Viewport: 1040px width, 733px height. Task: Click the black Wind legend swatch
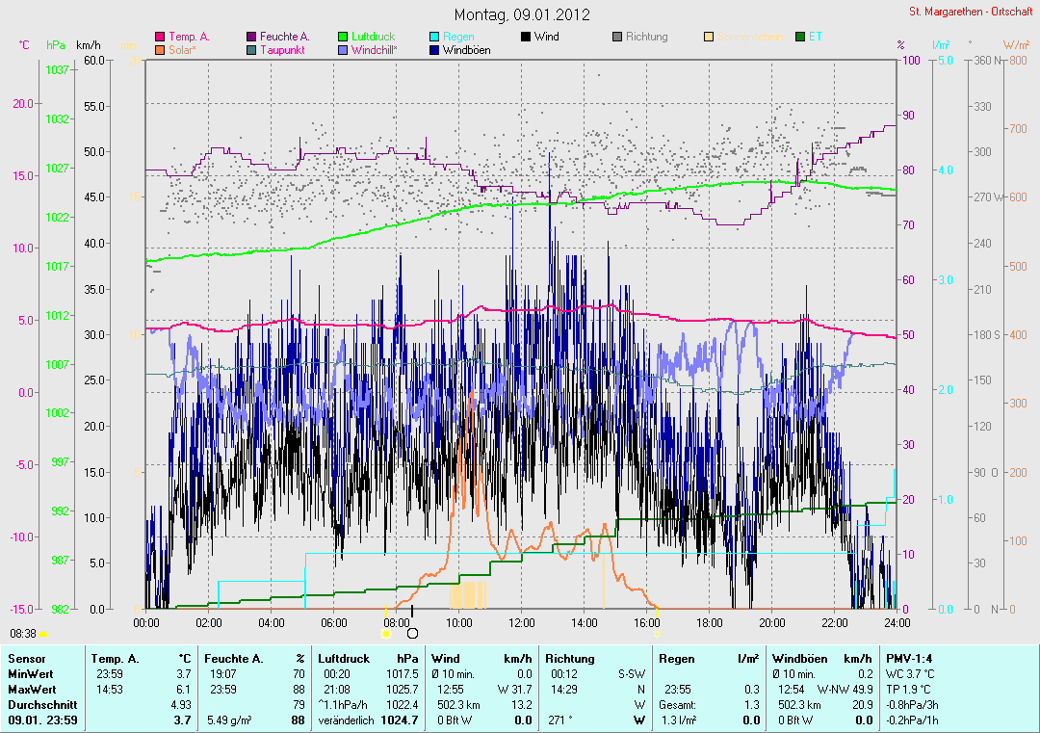pyautogui.click(x=526, y=38)
